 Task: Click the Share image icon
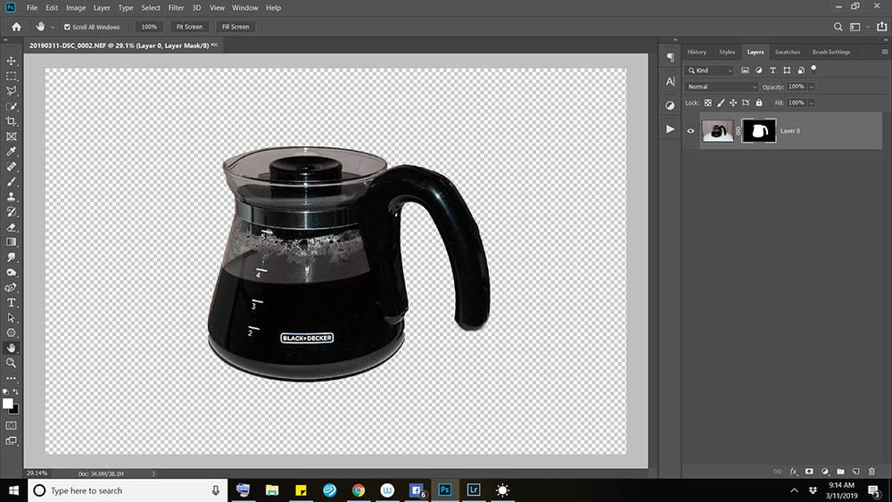882,27
